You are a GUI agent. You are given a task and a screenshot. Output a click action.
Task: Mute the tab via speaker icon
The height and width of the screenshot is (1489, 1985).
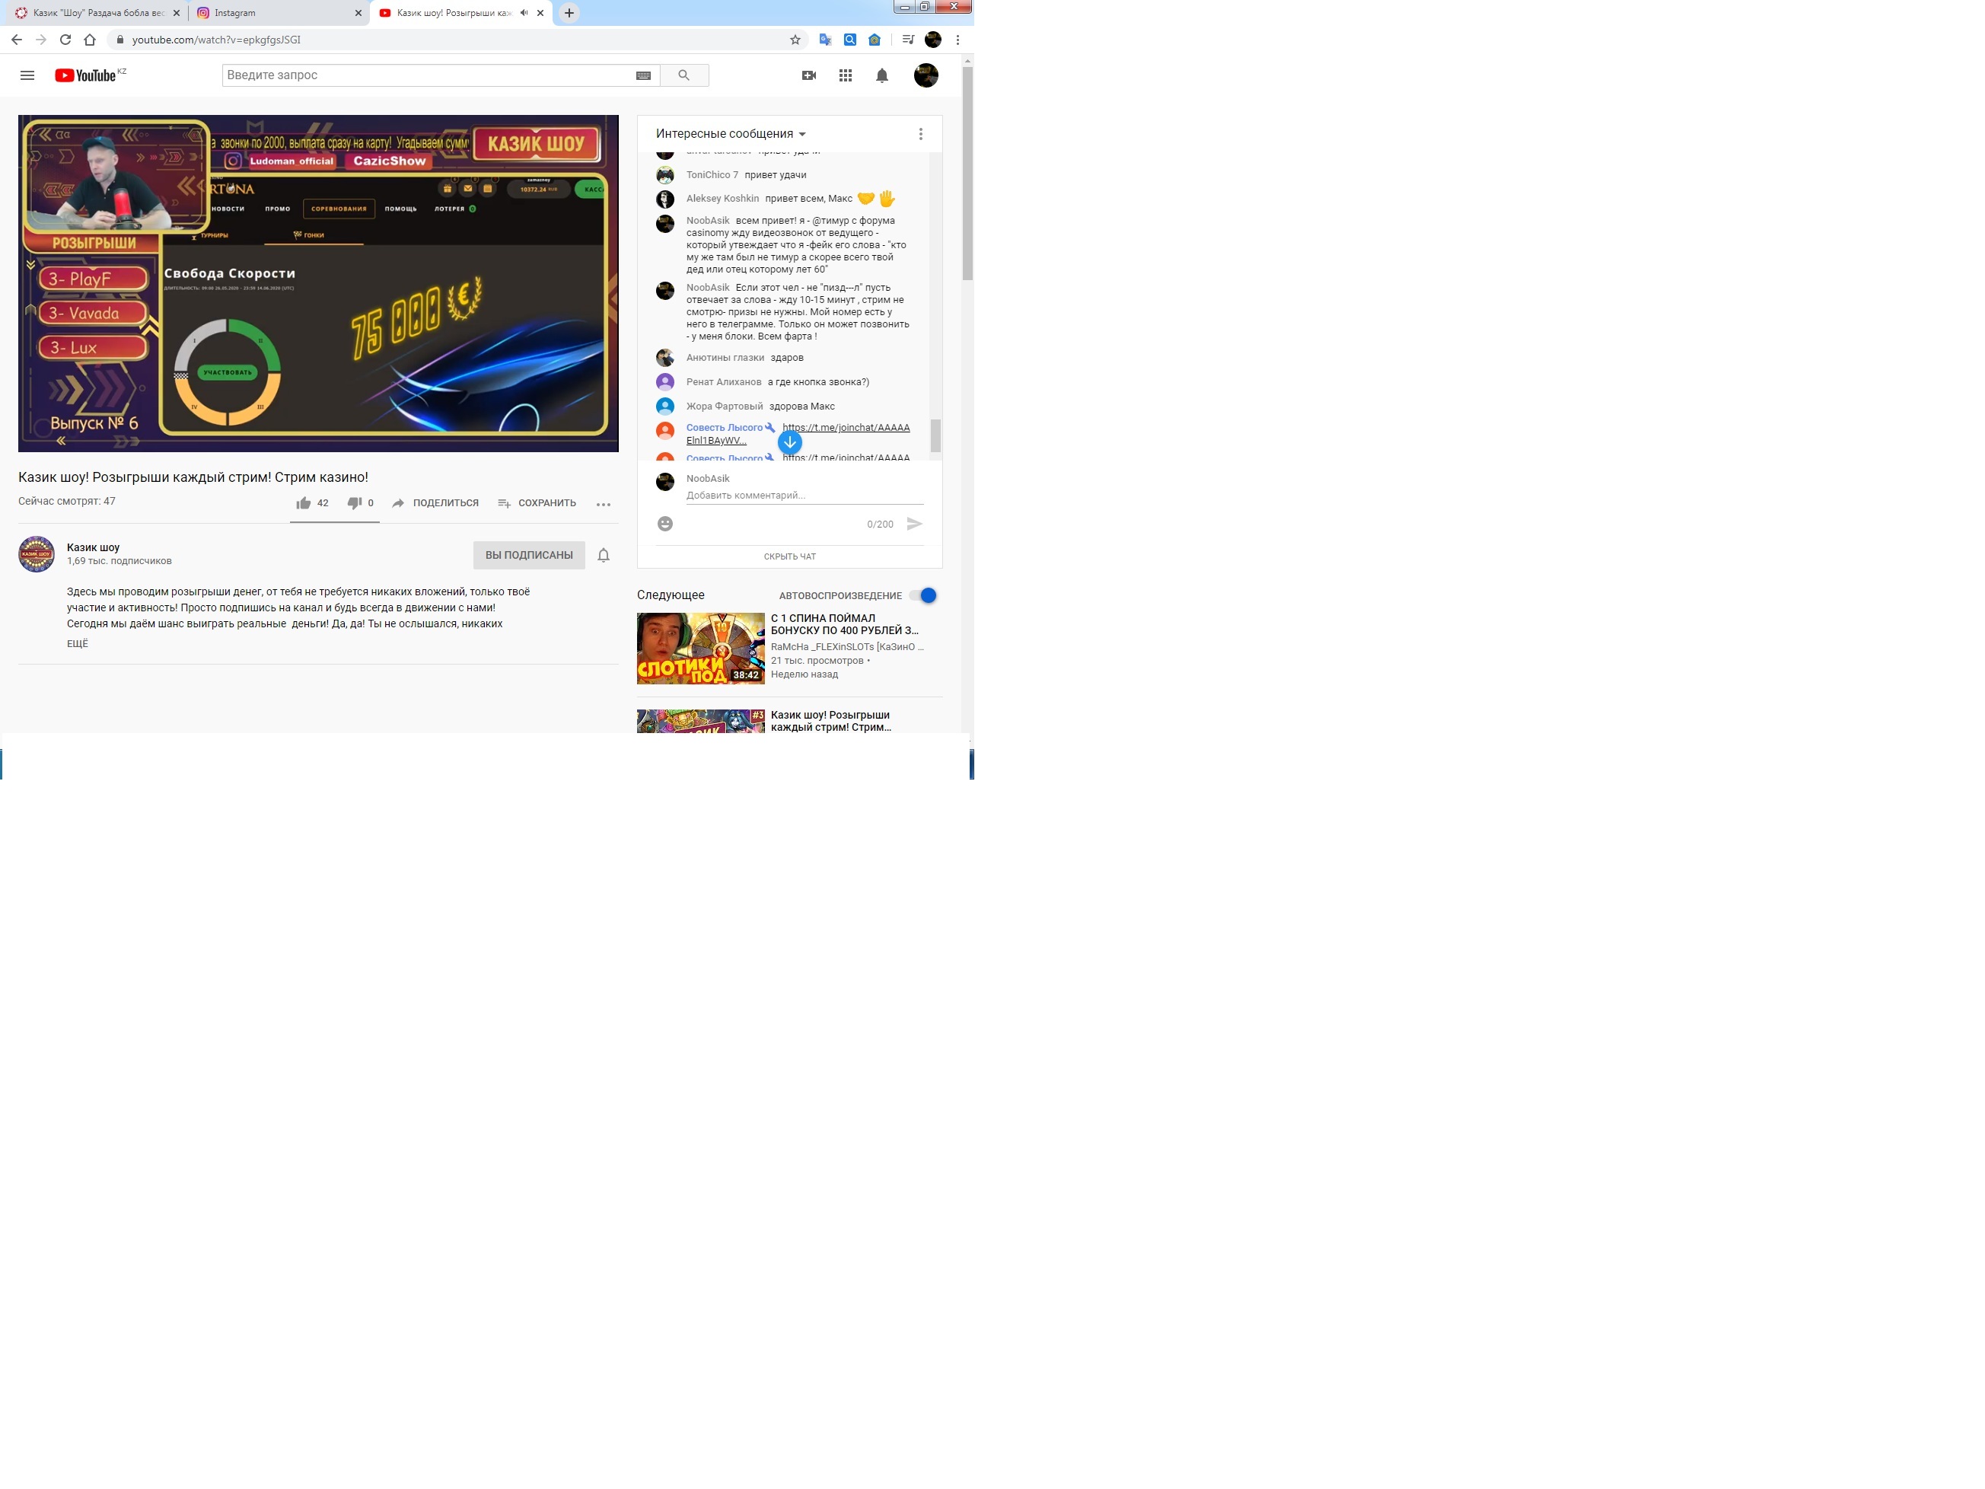tap(524, 13)
